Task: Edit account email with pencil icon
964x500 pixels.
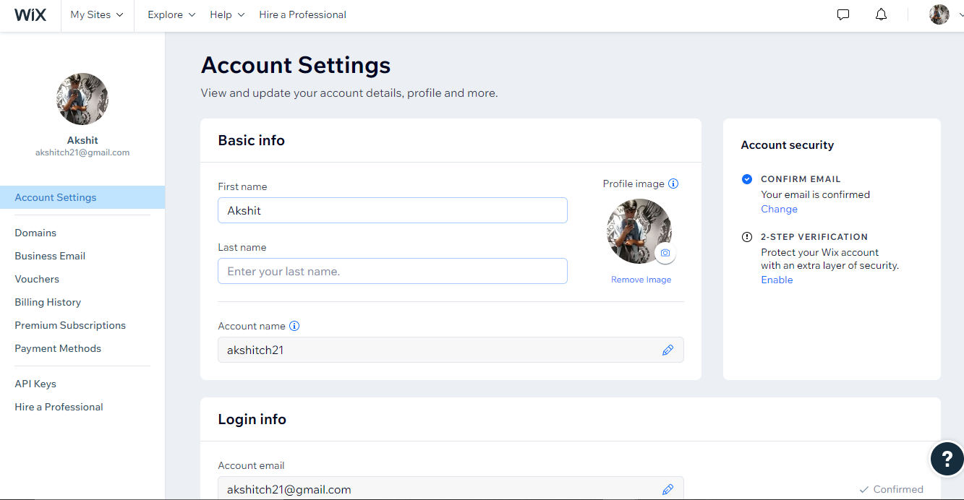Action: click(667, 489)
